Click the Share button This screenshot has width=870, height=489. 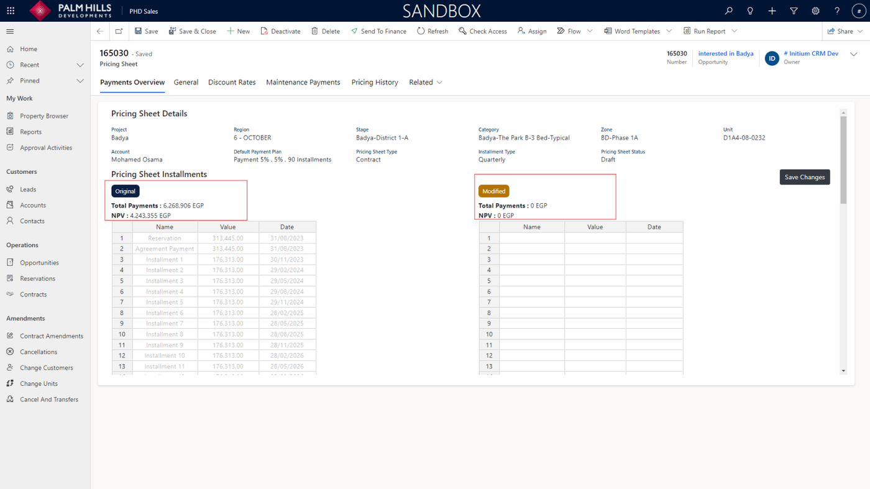pos(840,31)
